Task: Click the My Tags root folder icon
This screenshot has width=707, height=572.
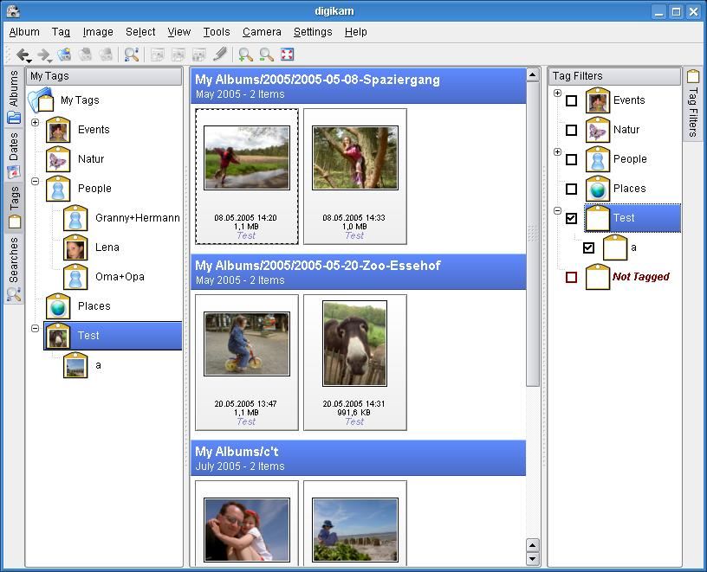Action: (x=41, y=100)
